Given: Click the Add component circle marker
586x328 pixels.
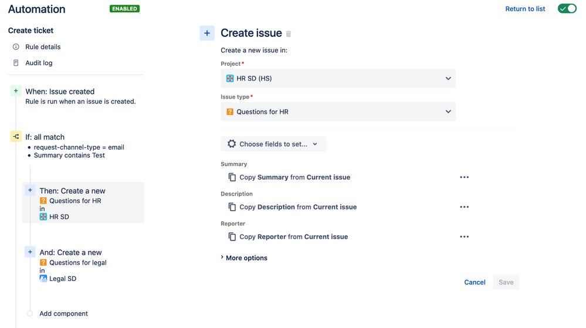Looking at the screenshot, I should [30, 313].
